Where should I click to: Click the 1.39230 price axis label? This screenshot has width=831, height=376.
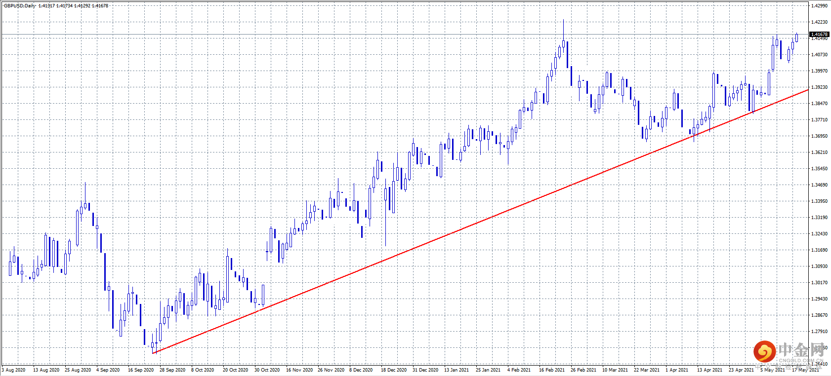820,87
